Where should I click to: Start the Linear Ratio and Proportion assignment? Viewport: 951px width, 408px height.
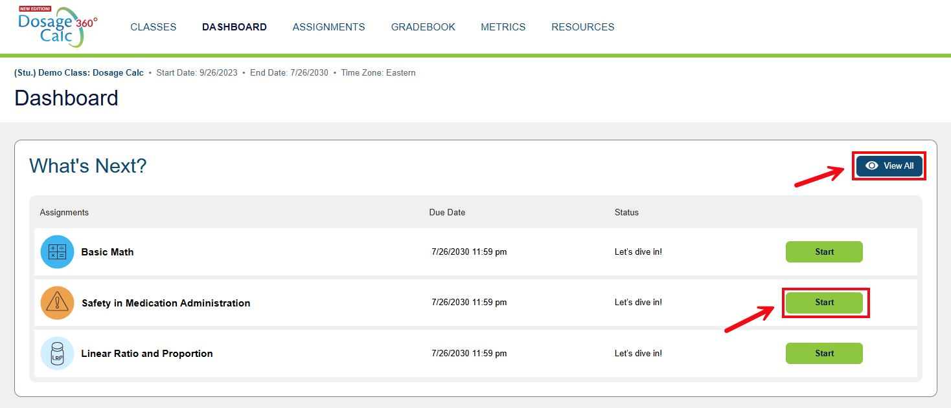coord(824,353)
